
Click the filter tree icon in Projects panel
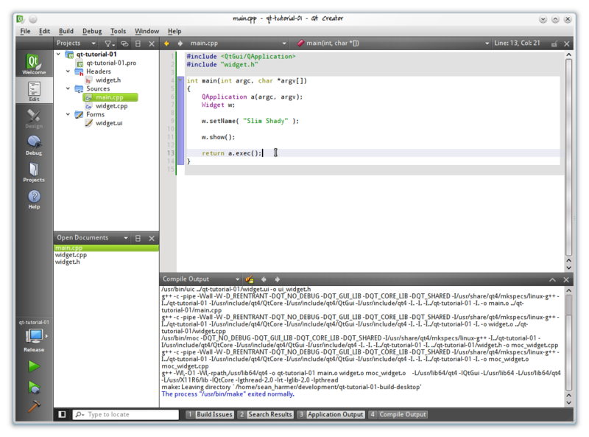pos(109,43)
